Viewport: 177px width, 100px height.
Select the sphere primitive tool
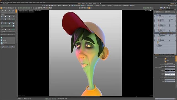tap(6, 16)
